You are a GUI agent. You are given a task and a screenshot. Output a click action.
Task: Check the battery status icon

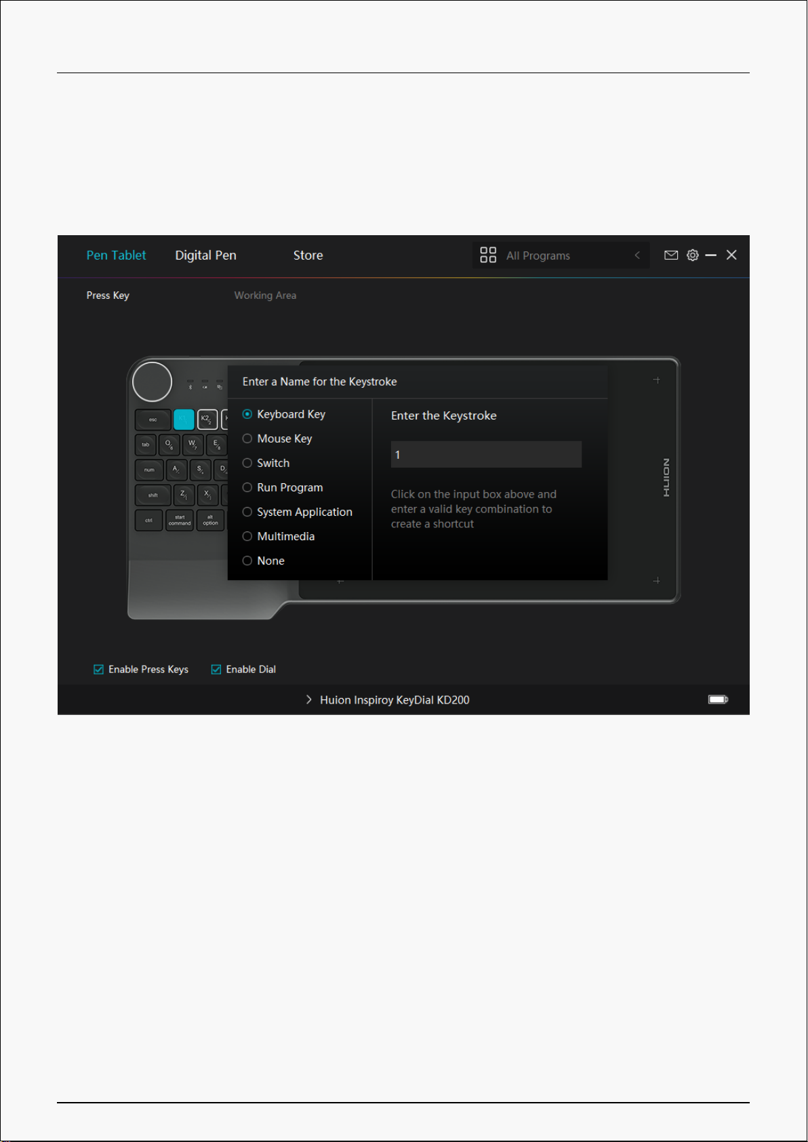coord(718,699)
